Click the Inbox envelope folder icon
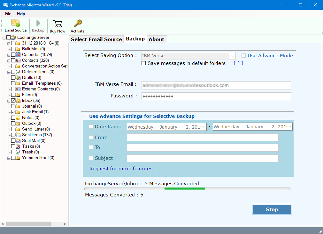 (18, 101)
